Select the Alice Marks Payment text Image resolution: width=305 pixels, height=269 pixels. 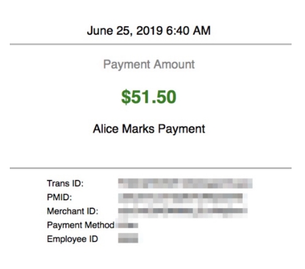point(149,129)
